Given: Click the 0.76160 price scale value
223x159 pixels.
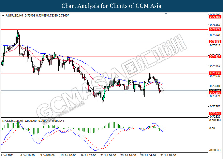Looking at the screenshot, I should click(215, 25).
